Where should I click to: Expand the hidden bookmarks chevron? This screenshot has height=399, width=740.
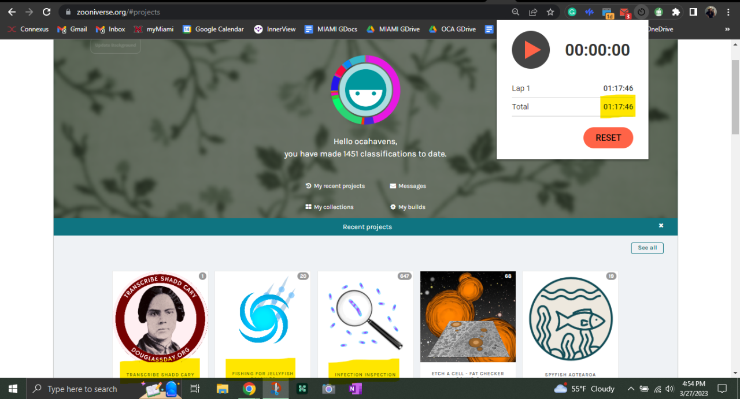click(x=727, y=29)
